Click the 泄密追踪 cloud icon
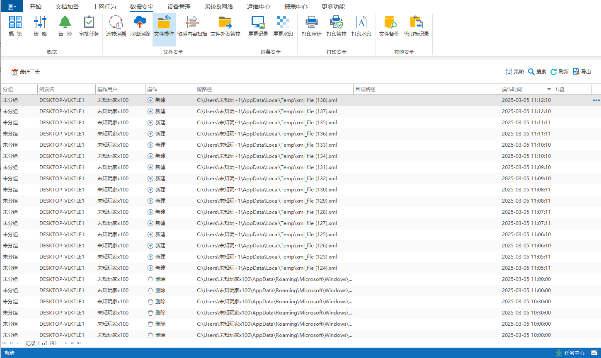 tap(140, 27)
